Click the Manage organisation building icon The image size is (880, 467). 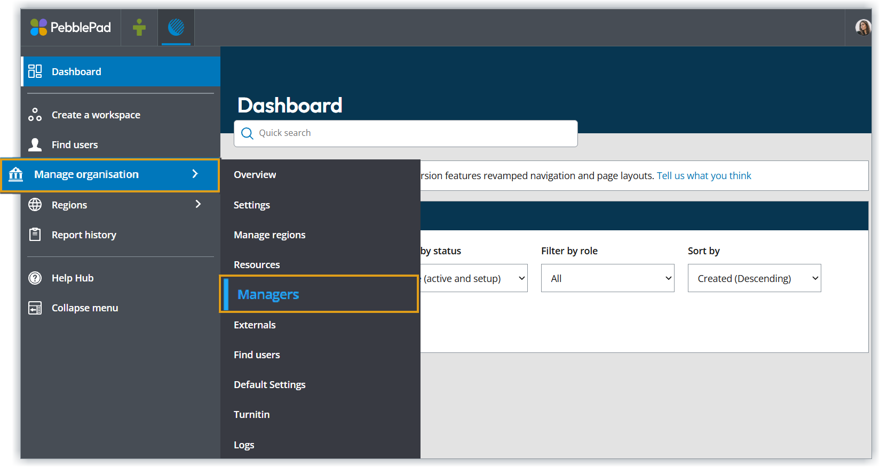(x=16, y=174)
